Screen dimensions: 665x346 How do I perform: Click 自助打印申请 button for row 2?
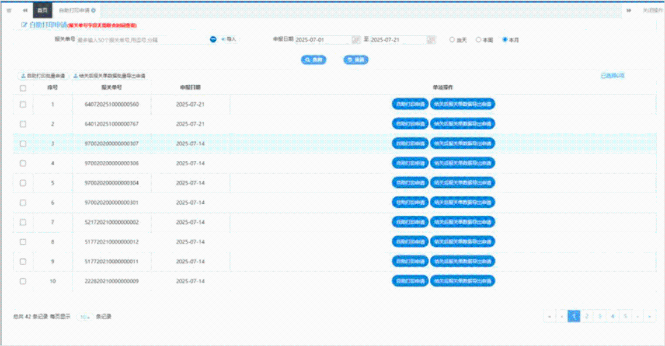[410, 124]
